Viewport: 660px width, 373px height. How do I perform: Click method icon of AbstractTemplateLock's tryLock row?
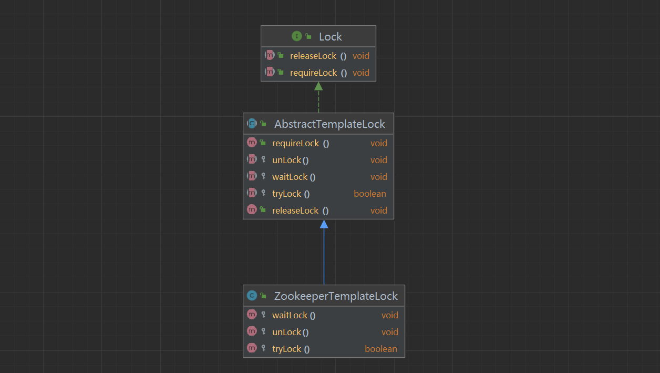coord(252,193)
